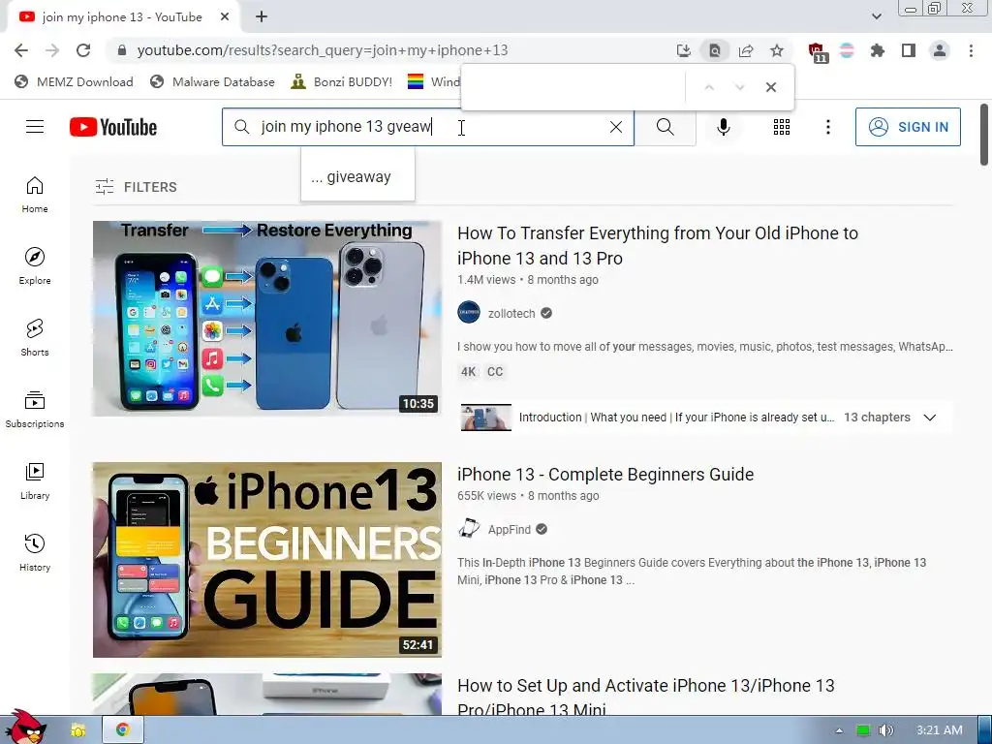Screen dimensions: 992x744
Task: Open the MEMZ Download bookmark
Action: click(74, 81)
